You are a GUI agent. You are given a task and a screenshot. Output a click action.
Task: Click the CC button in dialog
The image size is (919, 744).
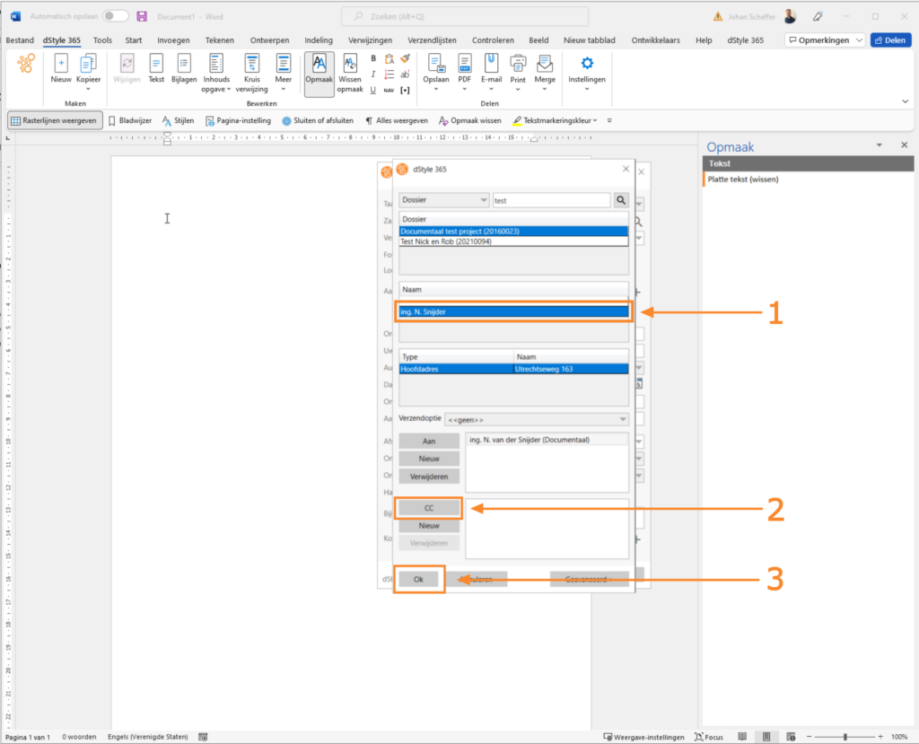point(429,508)
